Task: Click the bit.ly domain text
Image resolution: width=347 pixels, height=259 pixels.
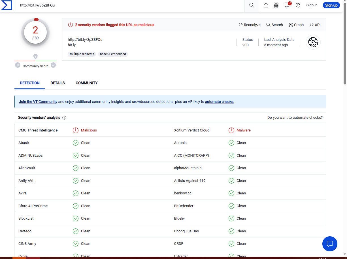Action: click(x=72, y=45)
